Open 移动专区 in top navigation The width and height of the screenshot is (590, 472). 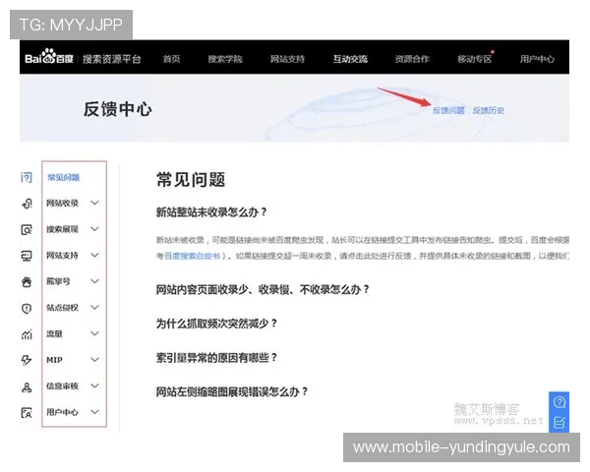pyautogui.click(x=475, y=59)
